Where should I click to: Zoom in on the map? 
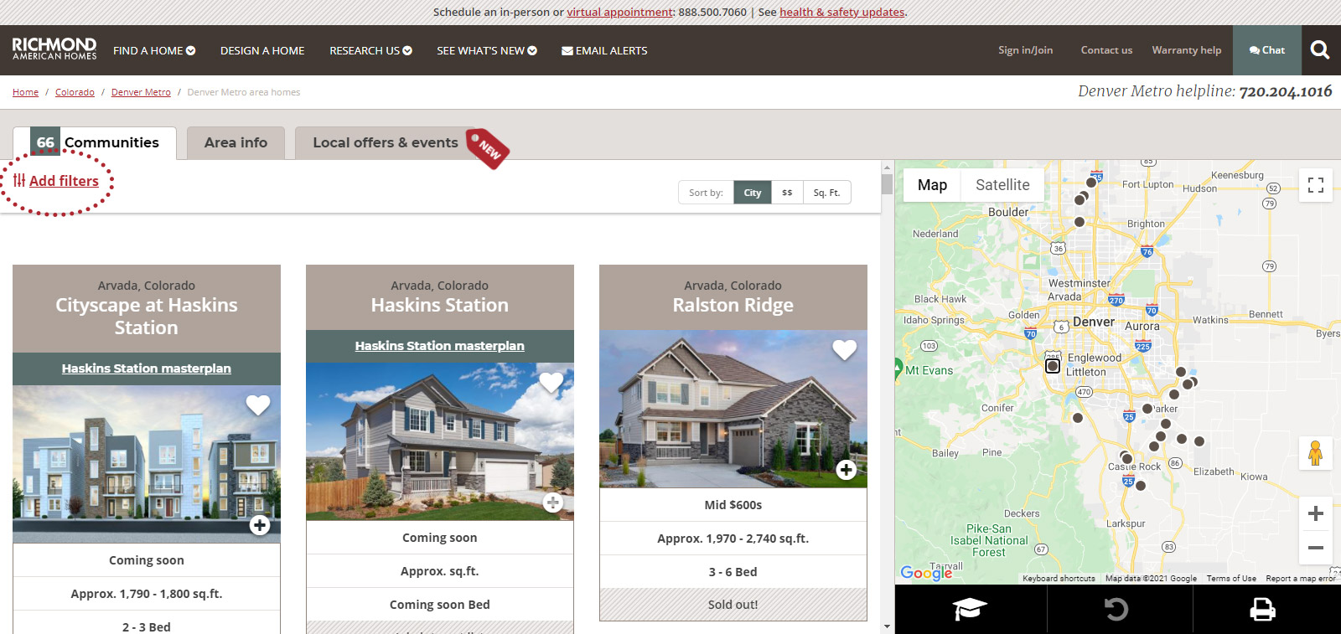1316,513
